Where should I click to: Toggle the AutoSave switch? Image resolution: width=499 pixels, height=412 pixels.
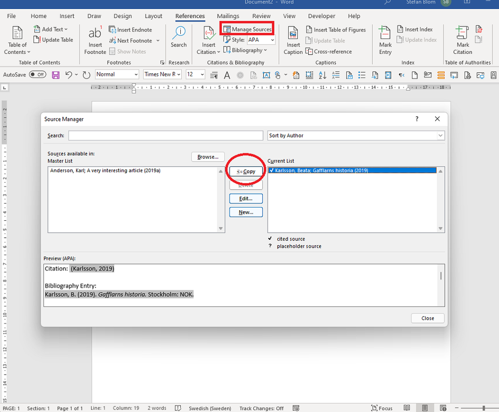coord(37,74)
